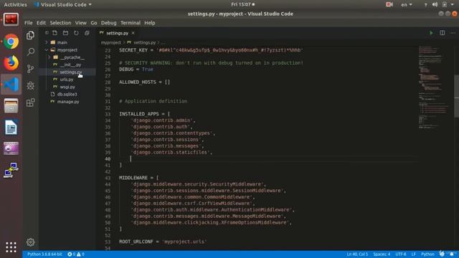Open the en input language dropdown
Viewport: 459px width, 258px height.
407,4
